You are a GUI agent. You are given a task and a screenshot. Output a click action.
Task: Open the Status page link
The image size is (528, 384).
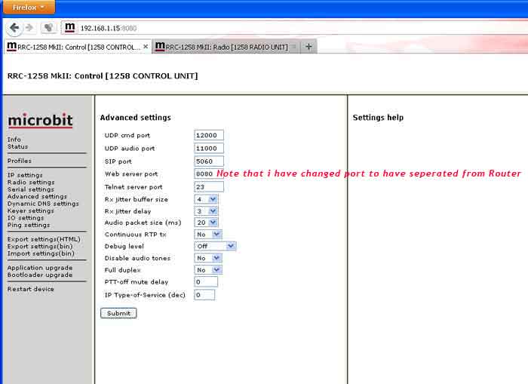tap(18, 146)
